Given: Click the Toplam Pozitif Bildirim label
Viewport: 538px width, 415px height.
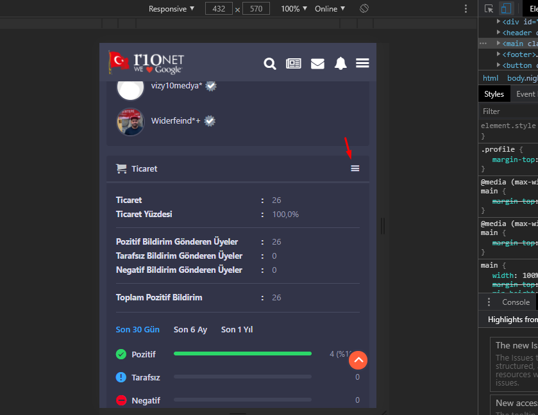Looking at the screenshot, I should point(159,297).
